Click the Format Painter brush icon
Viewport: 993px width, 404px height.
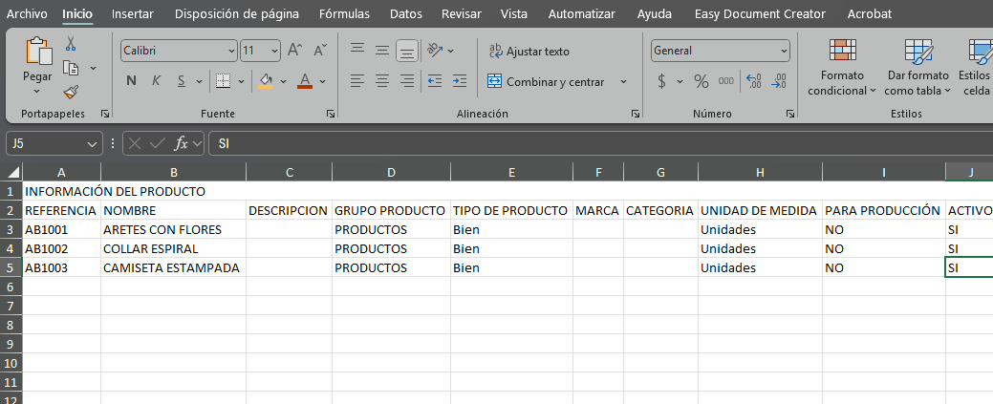[71, 93]
